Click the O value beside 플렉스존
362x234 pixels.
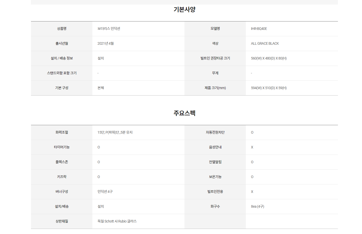pos(99,162)
